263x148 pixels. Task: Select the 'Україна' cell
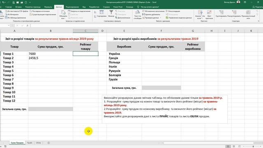pyautogui.click(x=124, y=54)
